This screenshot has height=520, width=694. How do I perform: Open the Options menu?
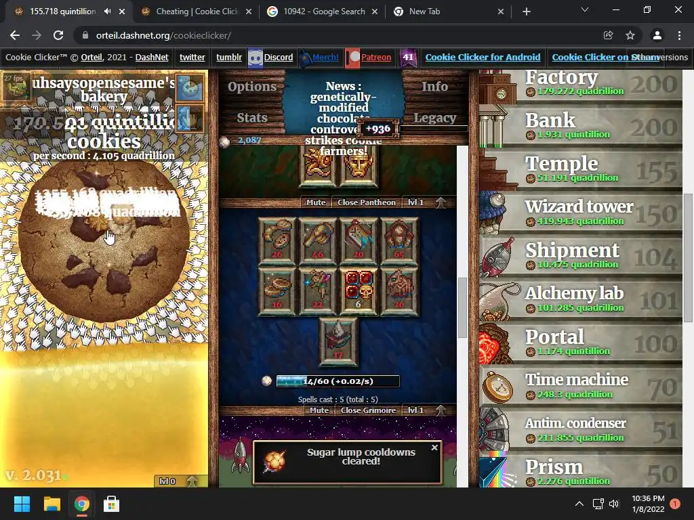tap(252, 86)
